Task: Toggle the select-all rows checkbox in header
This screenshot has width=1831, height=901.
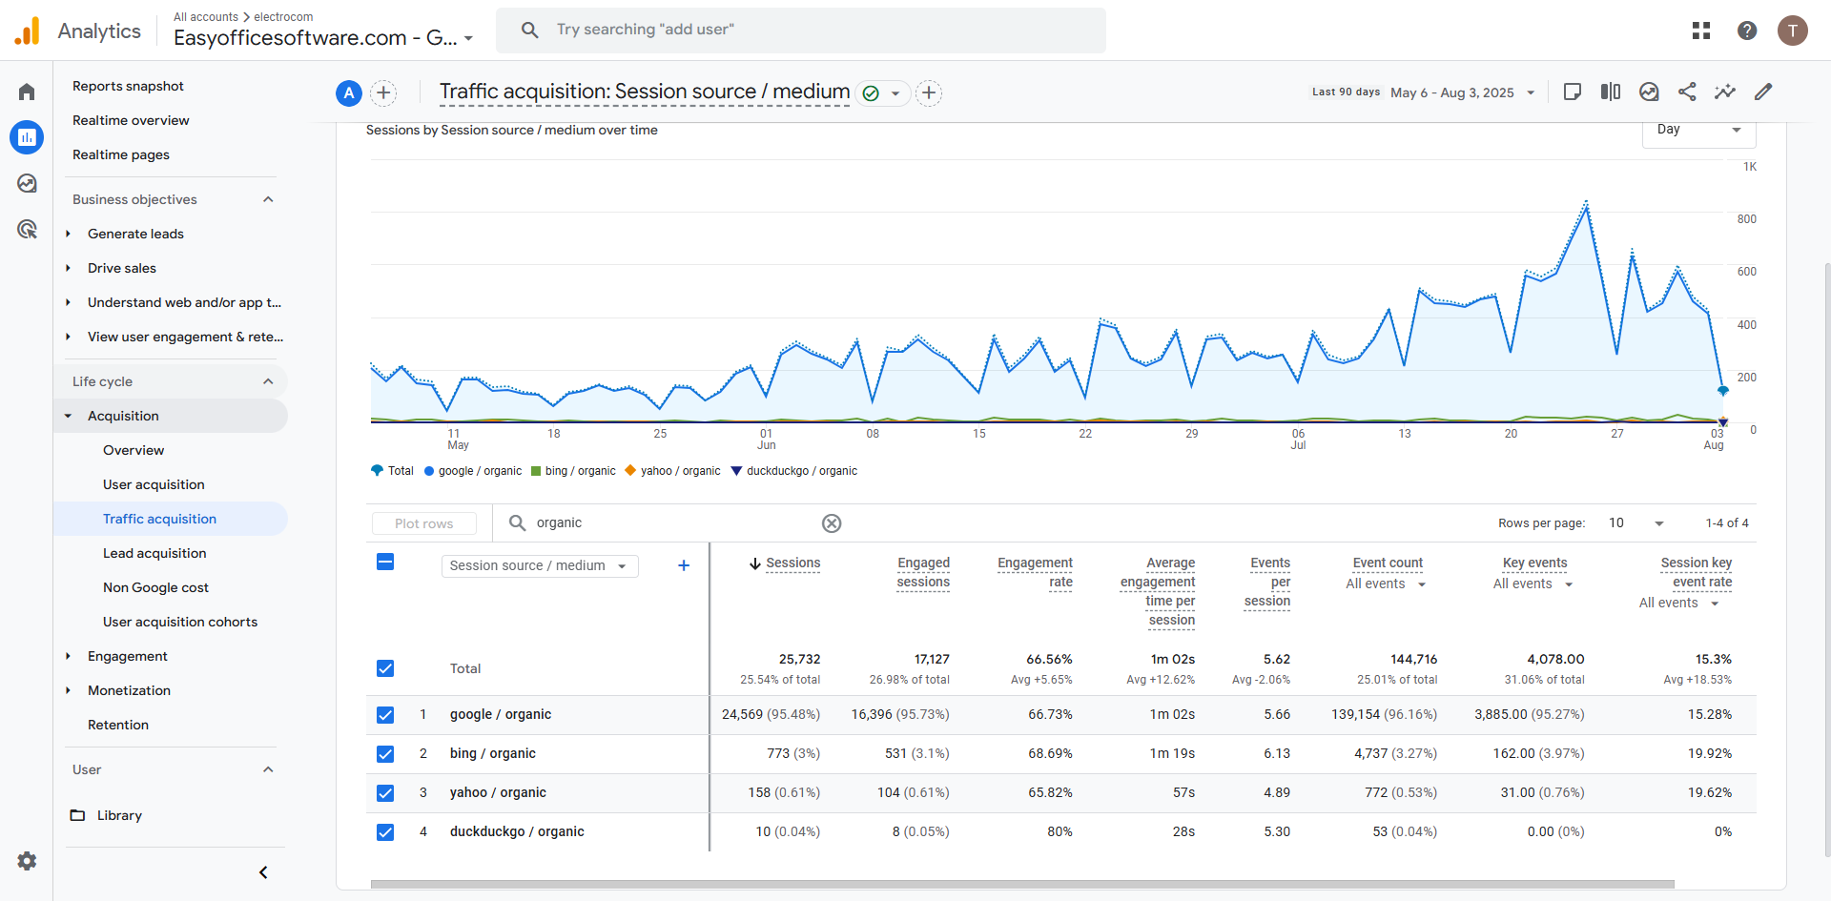Action: point(385,562)
